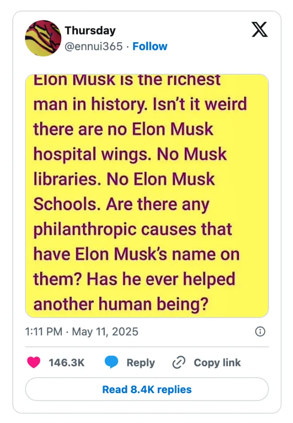Enable notifications by clicking the info circle
Screen dimensions: 293x423
coord(260,331)
